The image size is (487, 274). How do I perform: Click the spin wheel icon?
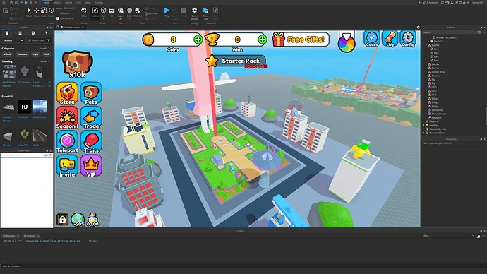347,44
